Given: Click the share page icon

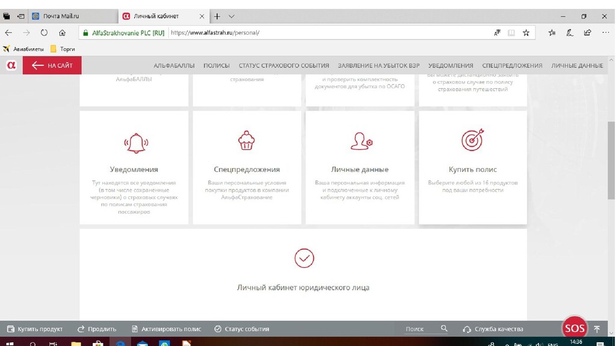Looking at the screenshot, I should [x=587, y=33].
